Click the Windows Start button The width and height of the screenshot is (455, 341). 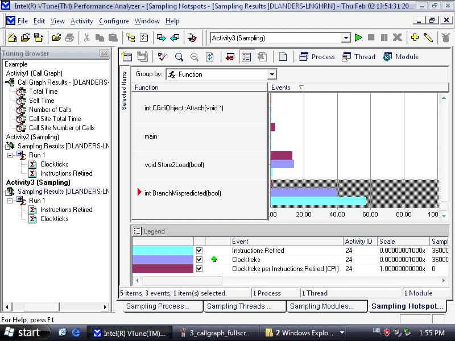24,332
